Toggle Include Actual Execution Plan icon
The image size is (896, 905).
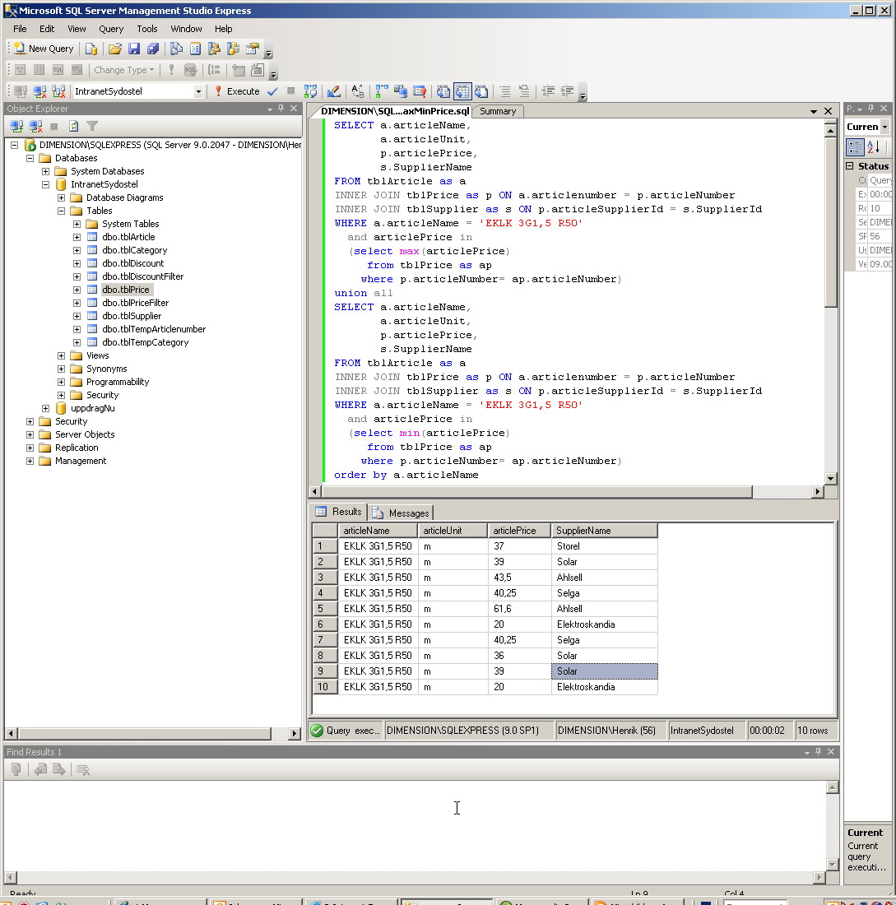coord(382,91)
